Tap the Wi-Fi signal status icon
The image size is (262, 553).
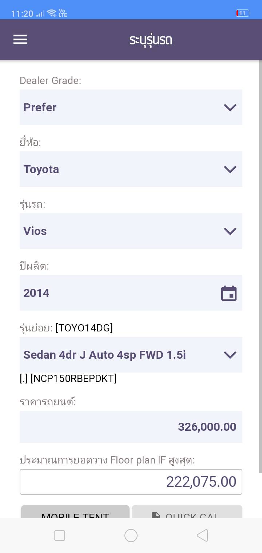click(x=52, y=13)
